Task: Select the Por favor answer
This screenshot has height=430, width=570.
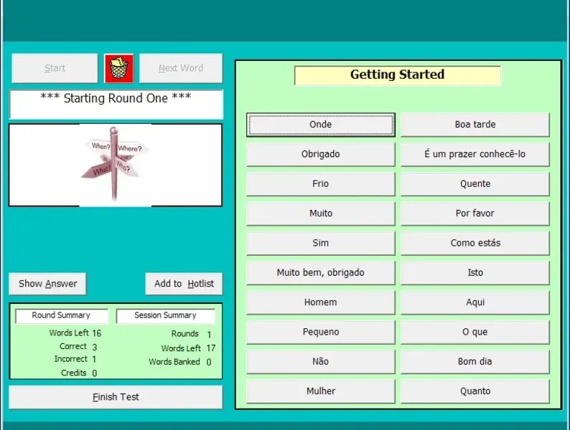Action: [x=475, y=214]
